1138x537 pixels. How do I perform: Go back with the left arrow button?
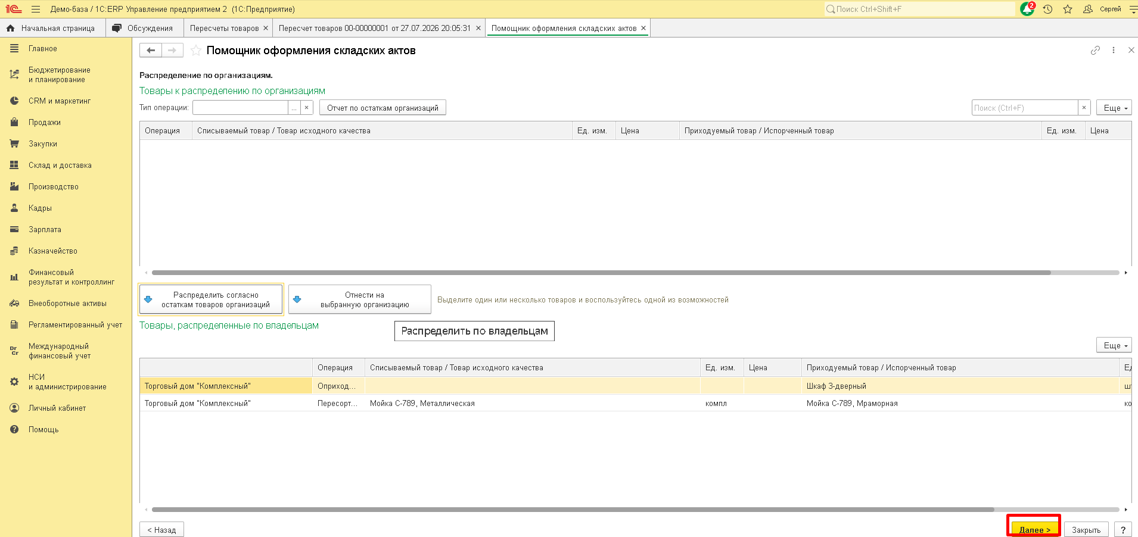pyautogui.click(x=151, y=51)
